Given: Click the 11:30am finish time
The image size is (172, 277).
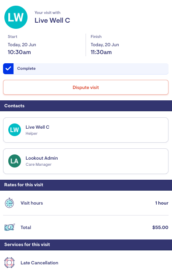Looking at the screenshot, I should (x=101, y=52).
